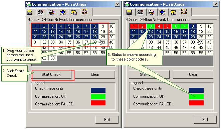Open the gauge and timer tab in right dialog
The width and height of the screenshot is (221, 129).
pyautogui.click(x=140, y=12)
